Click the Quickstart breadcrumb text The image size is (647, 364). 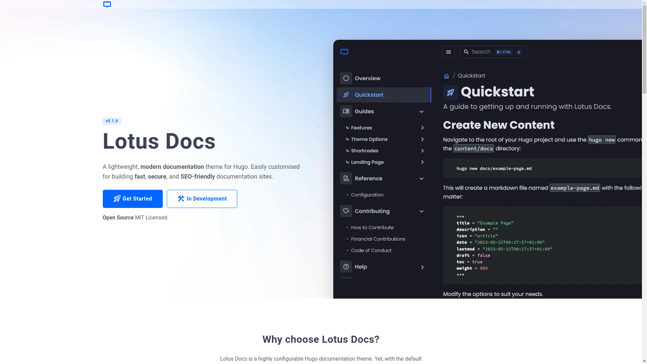[471, 75]
